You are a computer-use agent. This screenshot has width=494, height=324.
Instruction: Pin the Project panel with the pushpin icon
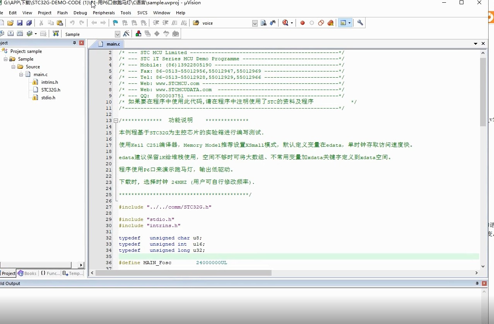(x=75, y=43)
